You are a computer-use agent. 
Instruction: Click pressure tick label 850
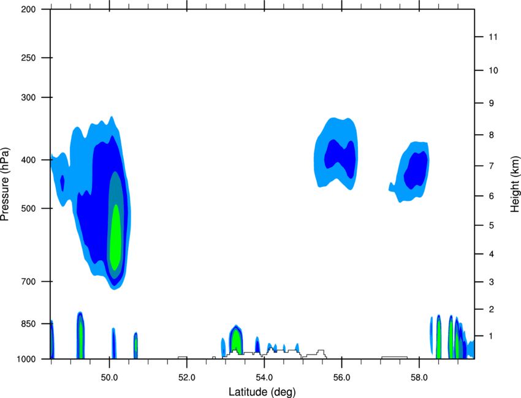click(28, 324)
